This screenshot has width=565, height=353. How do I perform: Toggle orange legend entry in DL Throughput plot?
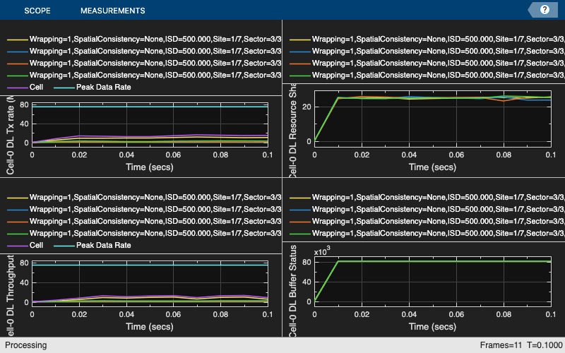pyautogui.click(x=144, y=221)
